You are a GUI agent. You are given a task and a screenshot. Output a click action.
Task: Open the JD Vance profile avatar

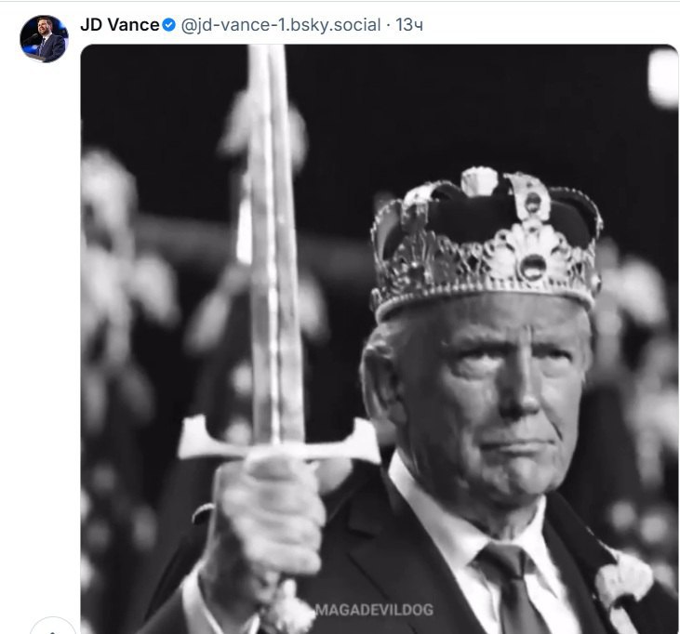[44, 39]
